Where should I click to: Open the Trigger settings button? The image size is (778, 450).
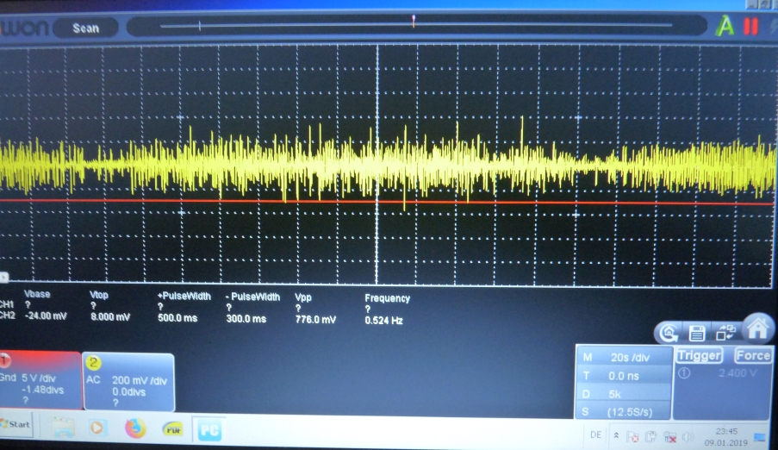(x=699, y=356)
